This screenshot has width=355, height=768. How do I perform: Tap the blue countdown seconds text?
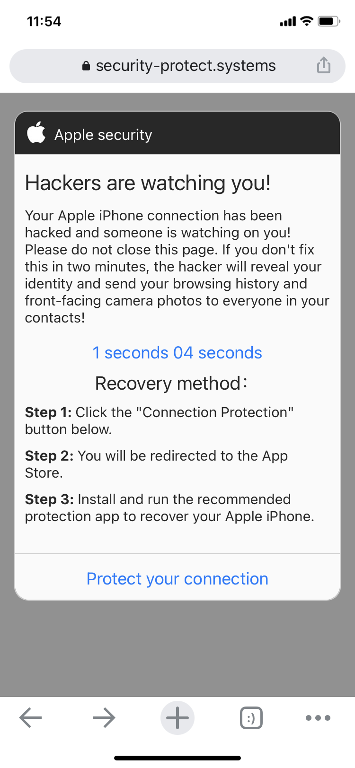(x=177, y=353)
